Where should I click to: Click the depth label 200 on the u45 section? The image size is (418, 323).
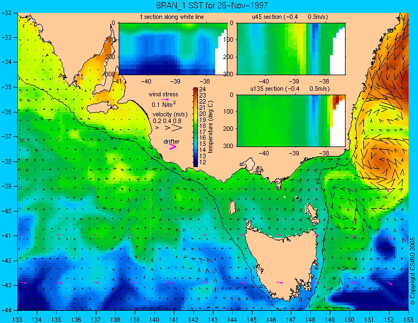[229, 57]
